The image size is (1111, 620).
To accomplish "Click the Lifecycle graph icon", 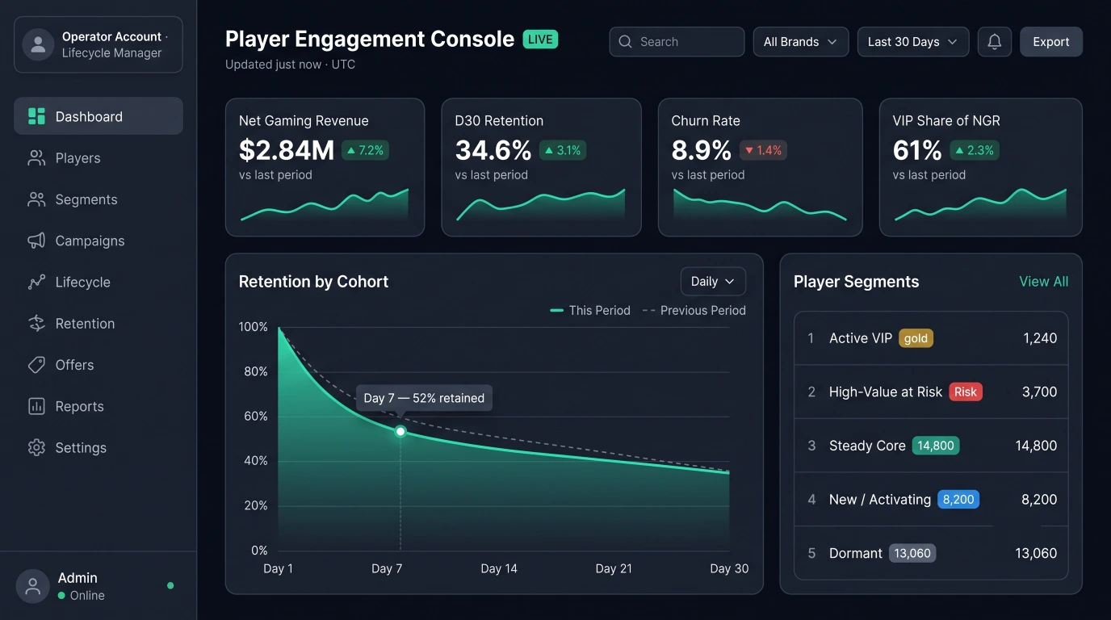I will pyautogui.click(x=36, y=282).
